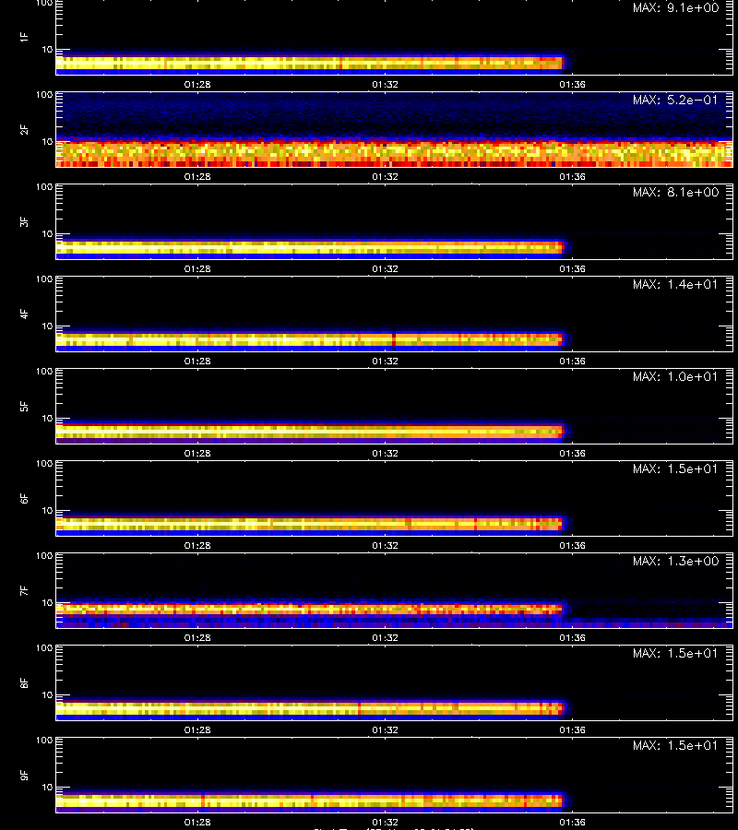Screen dimensions: 738x830
Task: Click the '6F' panel axis label
Action: coord(24,499)
